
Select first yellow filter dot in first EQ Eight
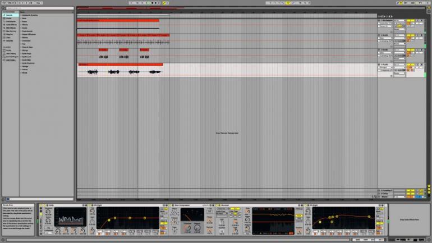(x=109, y=220)
